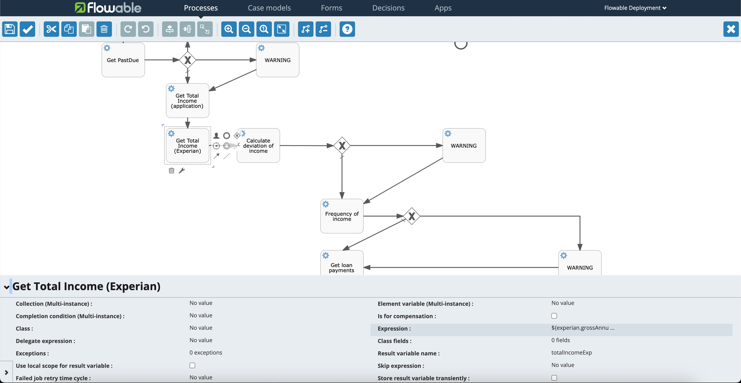Check the 'Is for compensation' checkbox
Image resolution: width=741 pixels, height=383 pixels.
(554, 316)
